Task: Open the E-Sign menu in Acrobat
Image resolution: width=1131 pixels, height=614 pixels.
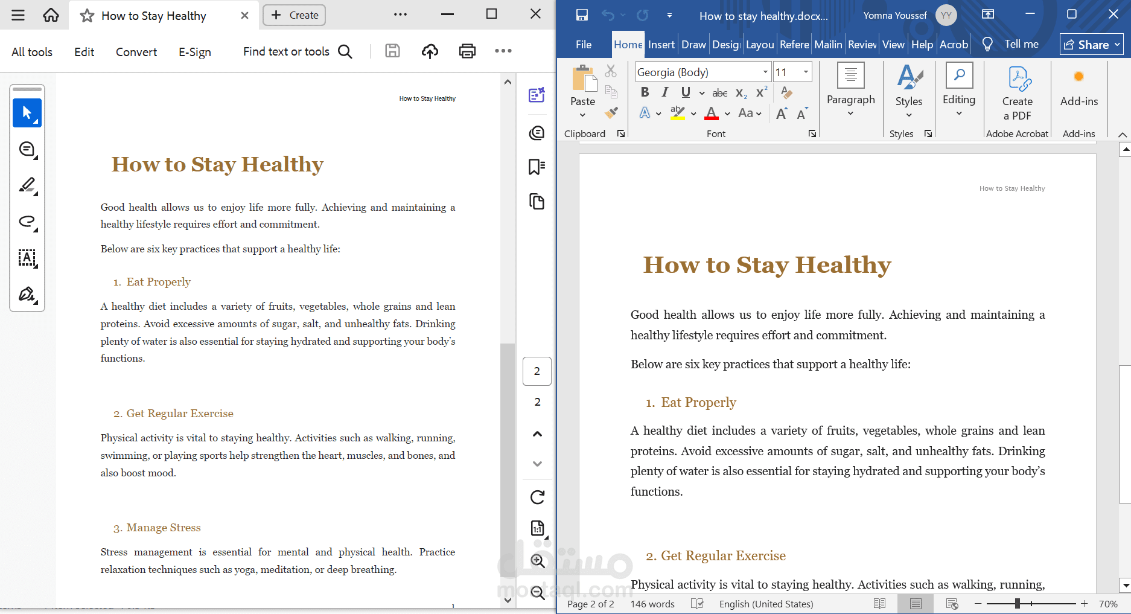Action: point(195,52)
